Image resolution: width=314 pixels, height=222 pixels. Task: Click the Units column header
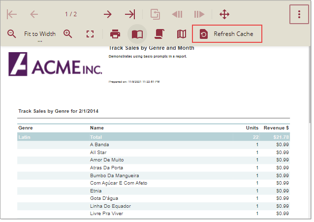pyautogui.click(x=252, y=128)
